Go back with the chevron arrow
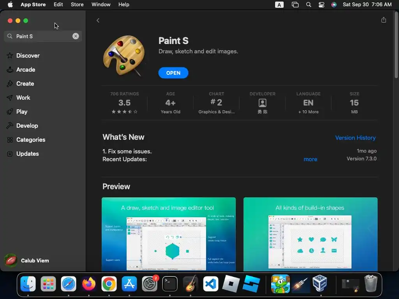Viewport: 399px width, 299px height. [x=98, y=20]
